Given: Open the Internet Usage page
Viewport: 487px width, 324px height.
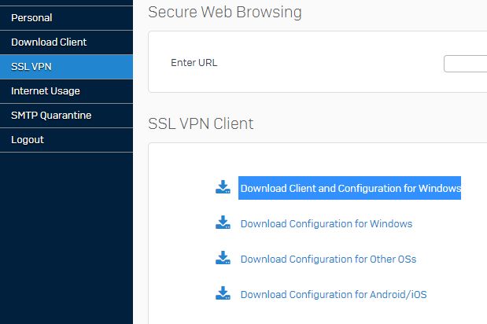Looking at the screenshot, I should coord(66,91).
